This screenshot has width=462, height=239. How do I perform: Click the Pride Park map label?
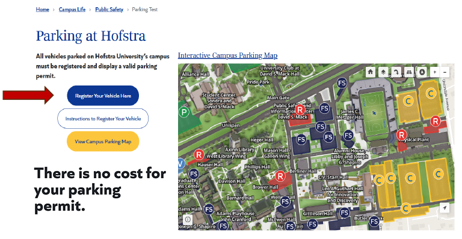point(258,82)
